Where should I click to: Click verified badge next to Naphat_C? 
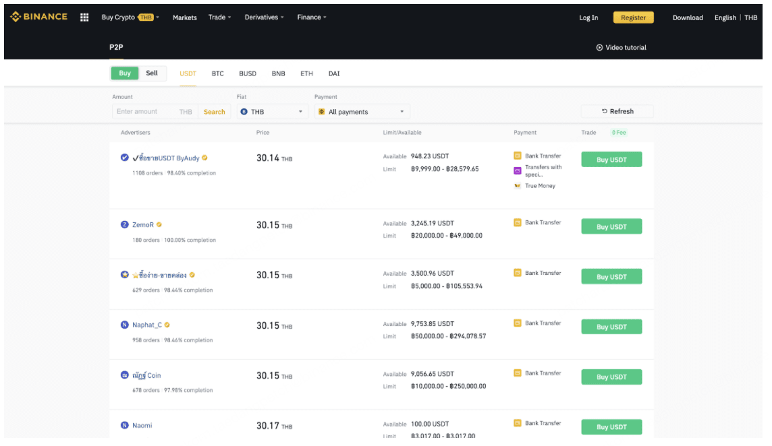167,325
